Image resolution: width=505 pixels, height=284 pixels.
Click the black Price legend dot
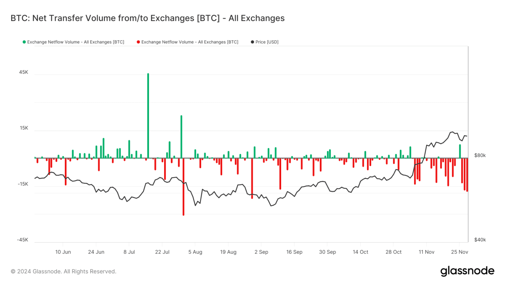point(252,42)
